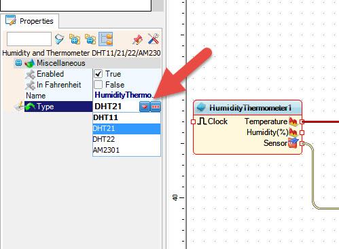Switch to the Properties tab

pos(30,21)
